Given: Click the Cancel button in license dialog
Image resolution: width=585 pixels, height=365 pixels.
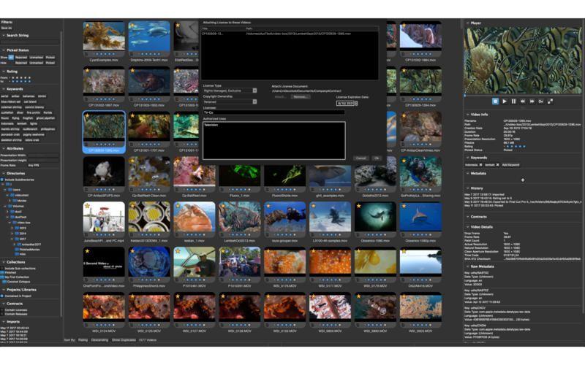Looking at the screenshot, I should [361, 158].
